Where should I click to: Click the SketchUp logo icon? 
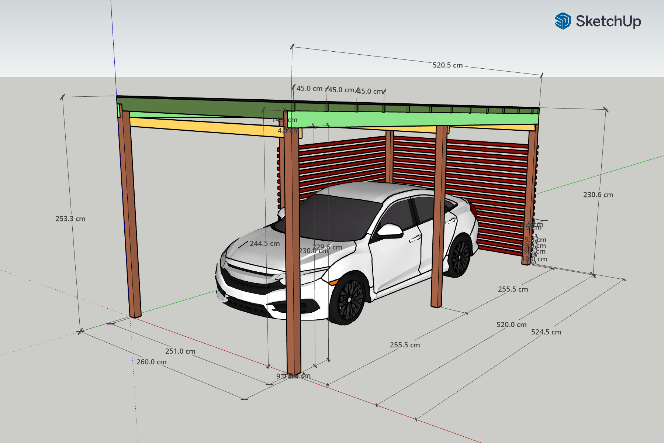[x=563, y=21]
